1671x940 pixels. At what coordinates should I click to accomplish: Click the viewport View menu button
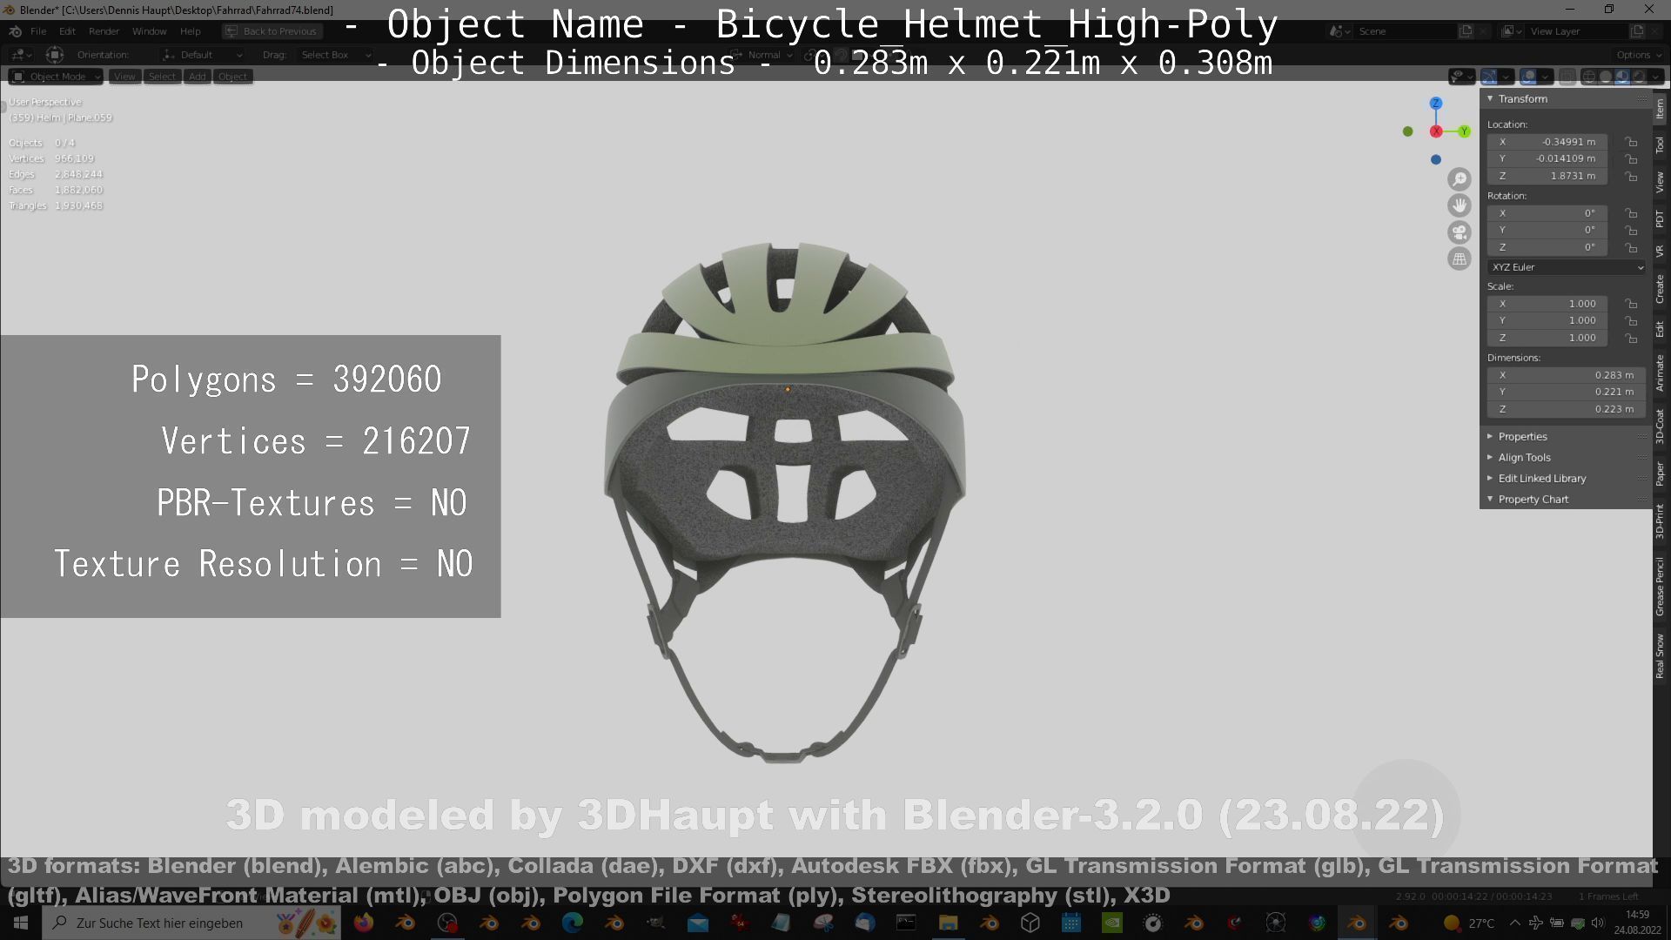click(124, 77)
